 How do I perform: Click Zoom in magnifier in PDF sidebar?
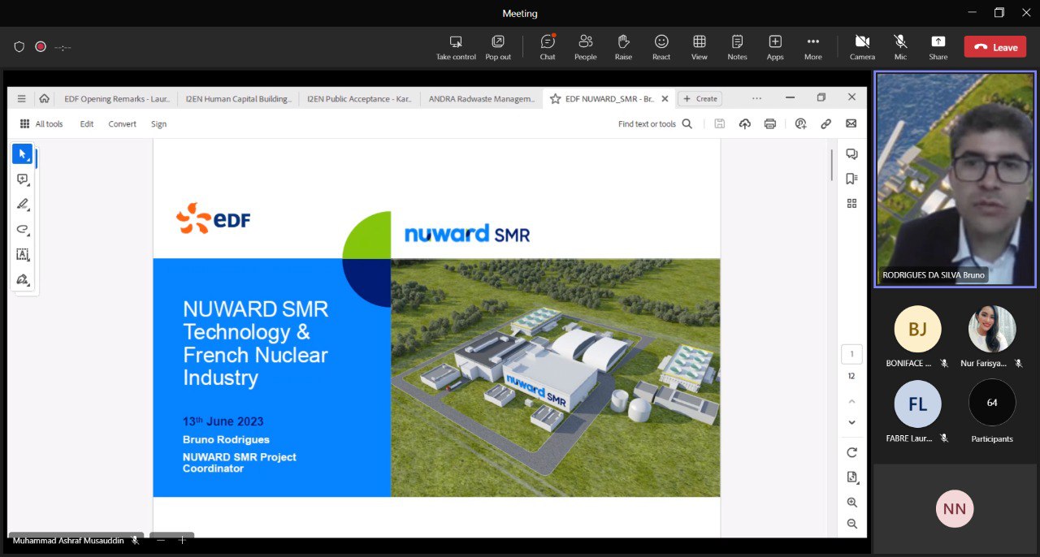point(851,503)
